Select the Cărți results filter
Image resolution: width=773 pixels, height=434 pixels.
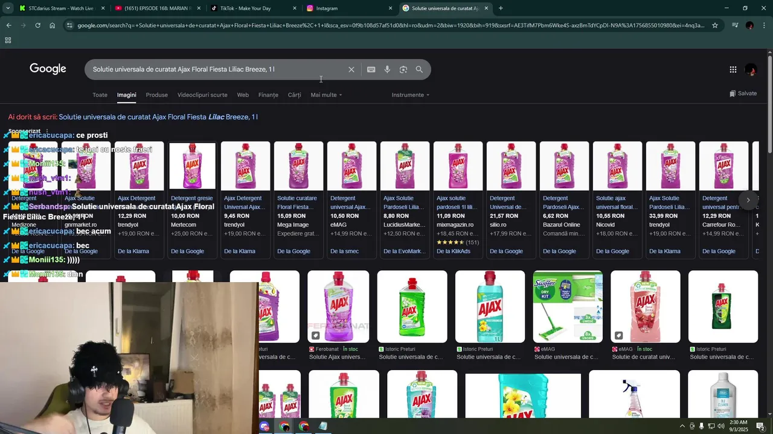(294, 95)
